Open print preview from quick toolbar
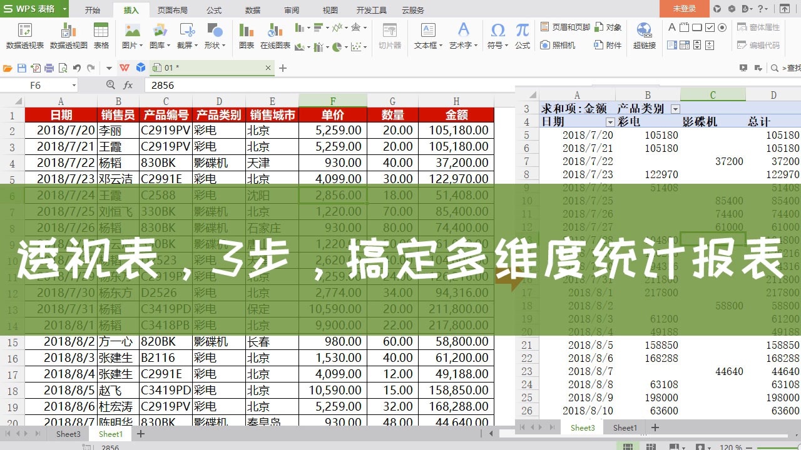The height and width of the screenshot is (450, 801). click(63, 68)
